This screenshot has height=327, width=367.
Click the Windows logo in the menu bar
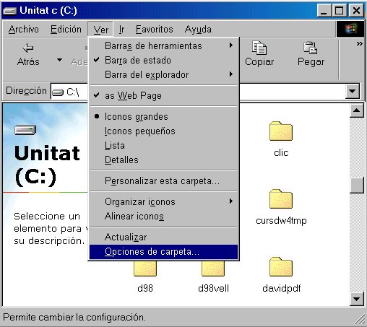coord(350,29)
